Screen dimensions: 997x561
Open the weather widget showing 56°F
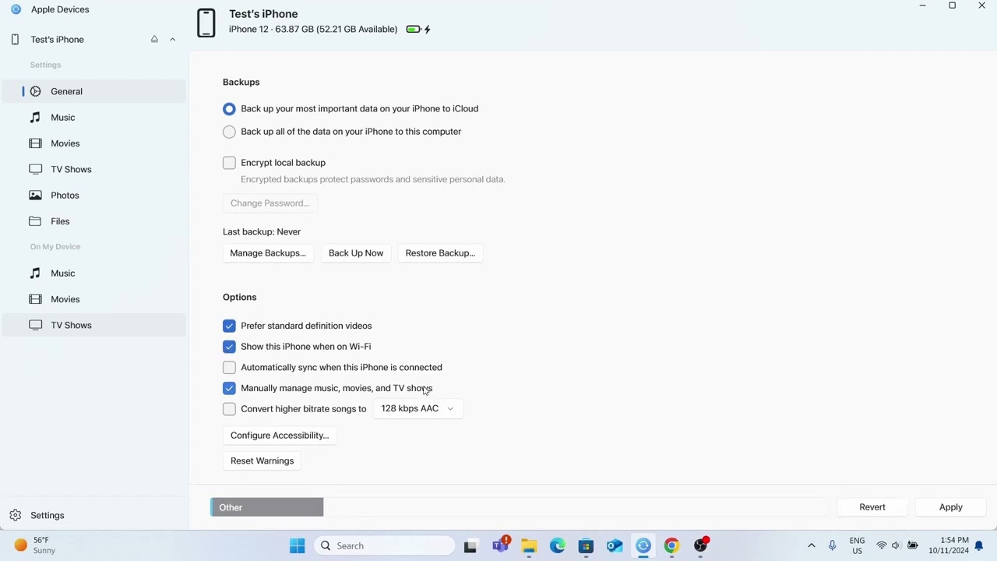pos(37,545)
